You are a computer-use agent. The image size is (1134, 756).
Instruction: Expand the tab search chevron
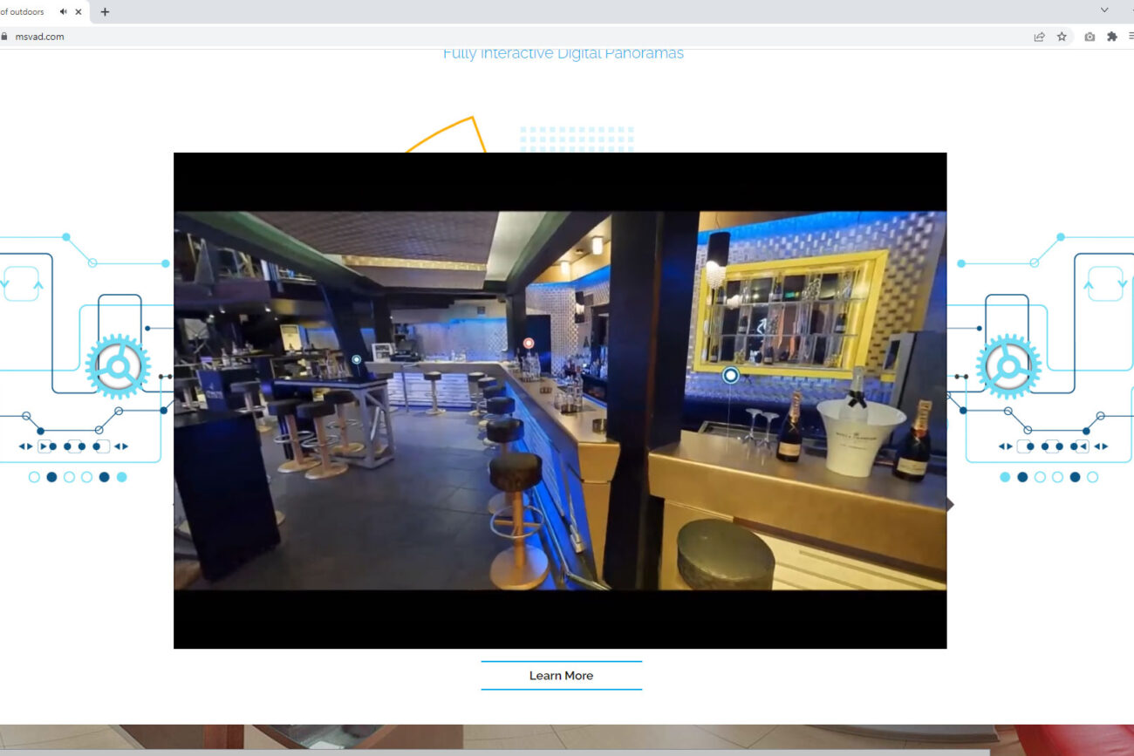(1103, 10)
